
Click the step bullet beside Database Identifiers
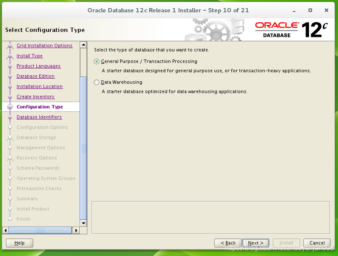pyautogui.click(x=10, y=117)
